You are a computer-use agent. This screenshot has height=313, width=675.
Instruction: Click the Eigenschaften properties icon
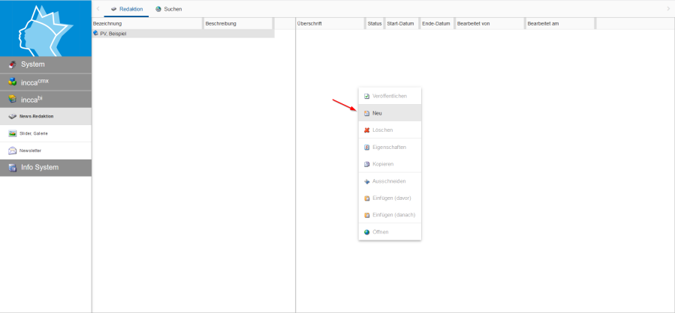pyautogui.click(x=366, y=148)
